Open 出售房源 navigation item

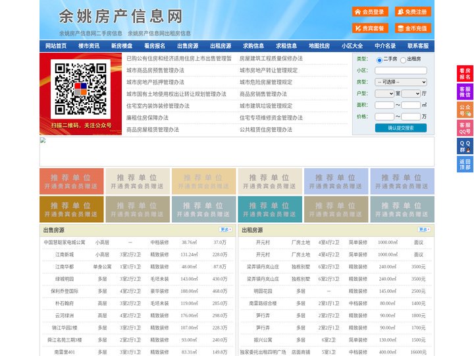click(x=188, y=46)
